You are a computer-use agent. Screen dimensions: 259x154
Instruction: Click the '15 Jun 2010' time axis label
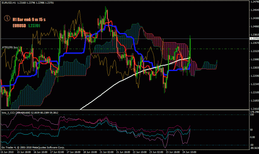7,152
